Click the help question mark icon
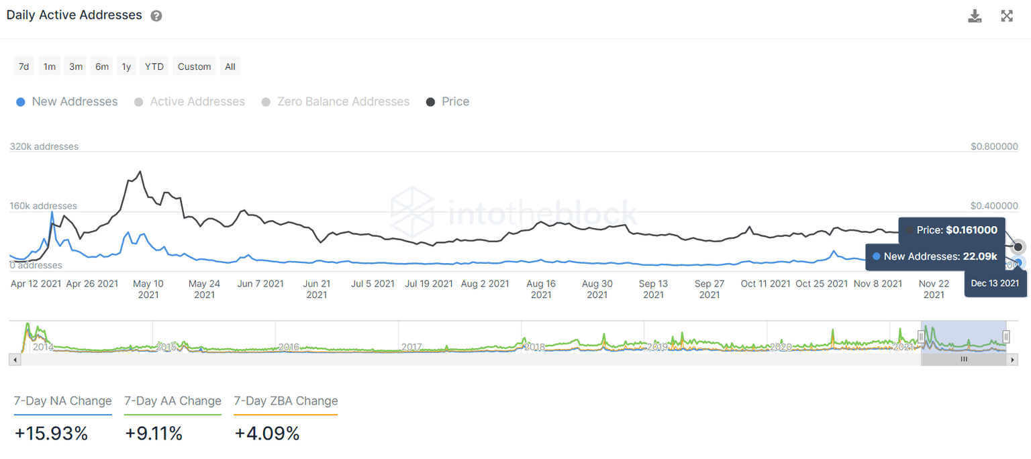Screen dimensions: 1031x459 click(x=156, y=16)
